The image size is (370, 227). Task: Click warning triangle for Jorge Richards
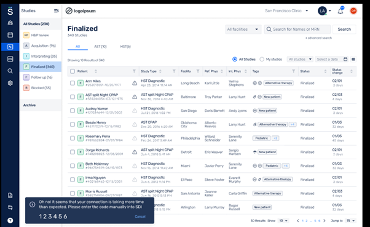tap(135, 152)
